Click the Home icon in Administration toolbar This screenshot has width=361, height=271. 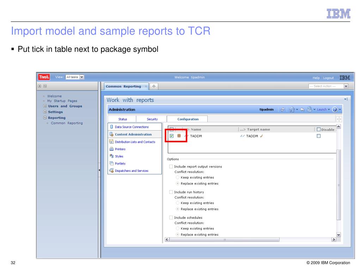coord(292,109)
